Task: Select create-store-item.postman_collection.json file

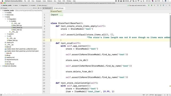Action: (21, 49)
